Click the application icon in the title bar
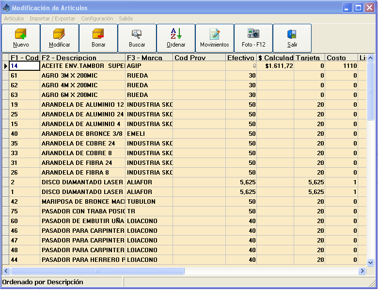This screenshot has width=378, height=290. [x=6, y=8]
